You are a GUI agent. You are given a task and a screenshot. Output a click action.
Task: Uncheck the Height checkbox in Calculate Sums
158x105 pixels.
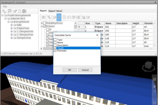coord(55,48)
